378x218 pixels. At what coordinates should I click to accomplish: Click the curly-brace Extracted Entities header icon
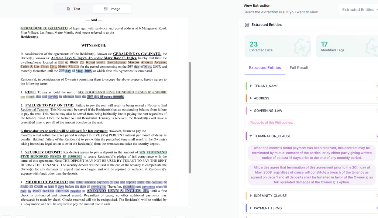click(247, 25)
